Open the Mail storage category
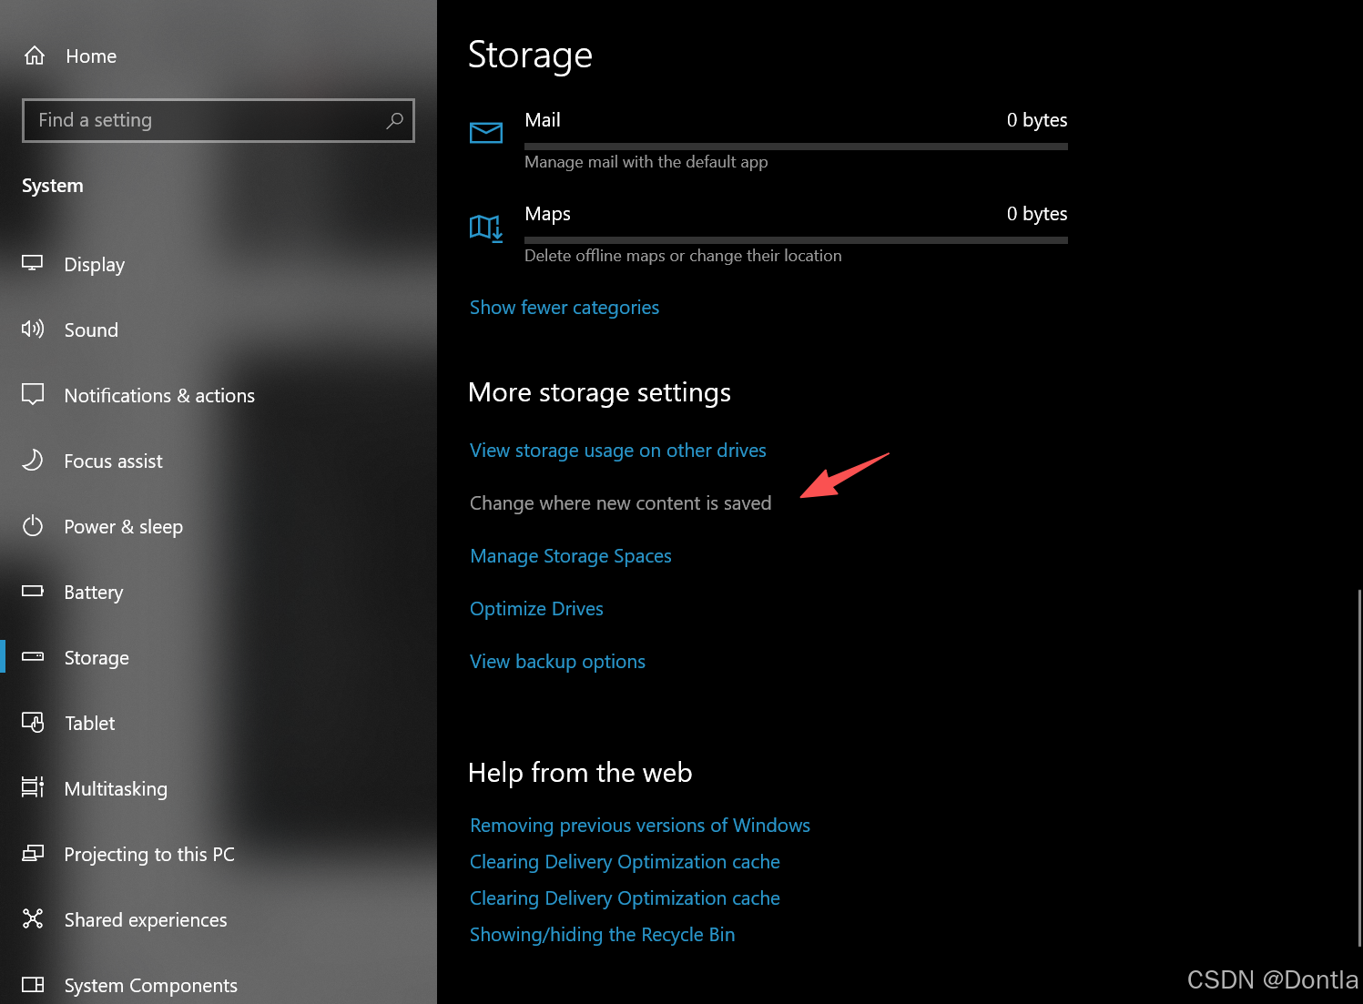This screenshot has height=1004, width=1363. click(x=768, y=140)
